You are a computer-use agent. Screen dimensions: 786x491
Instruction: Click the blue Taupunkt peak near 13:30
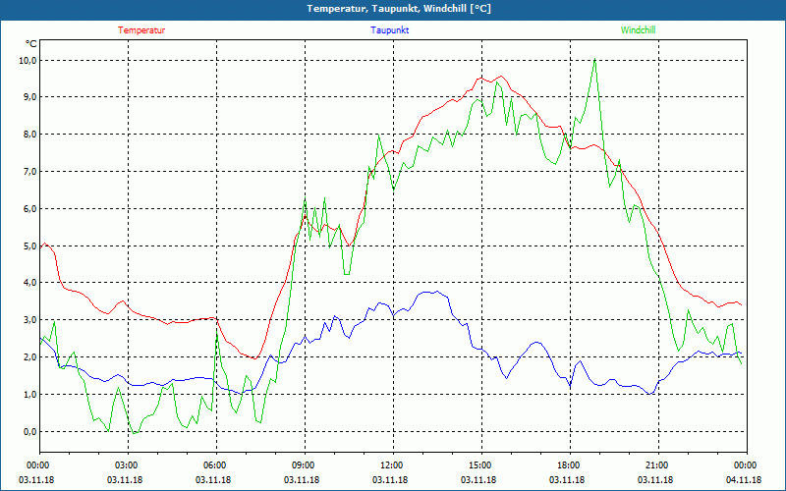pos(437,291)
